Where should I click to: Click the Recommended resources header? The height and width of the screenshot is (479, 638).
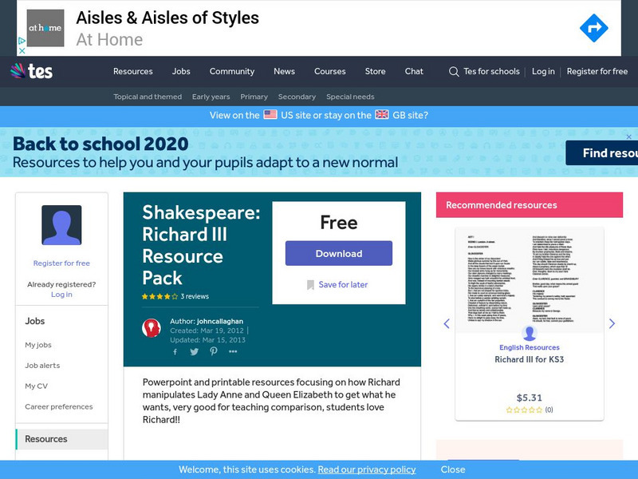(x=530, y=205)
